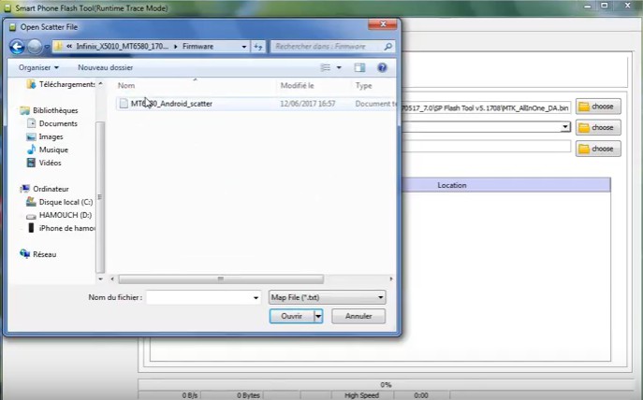
Task: Open the help icon in dialog toolbar
Action: point(382,67)
